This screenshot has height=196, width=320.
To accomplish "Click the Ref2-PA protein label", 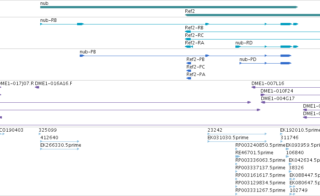I will coord(196,74).
